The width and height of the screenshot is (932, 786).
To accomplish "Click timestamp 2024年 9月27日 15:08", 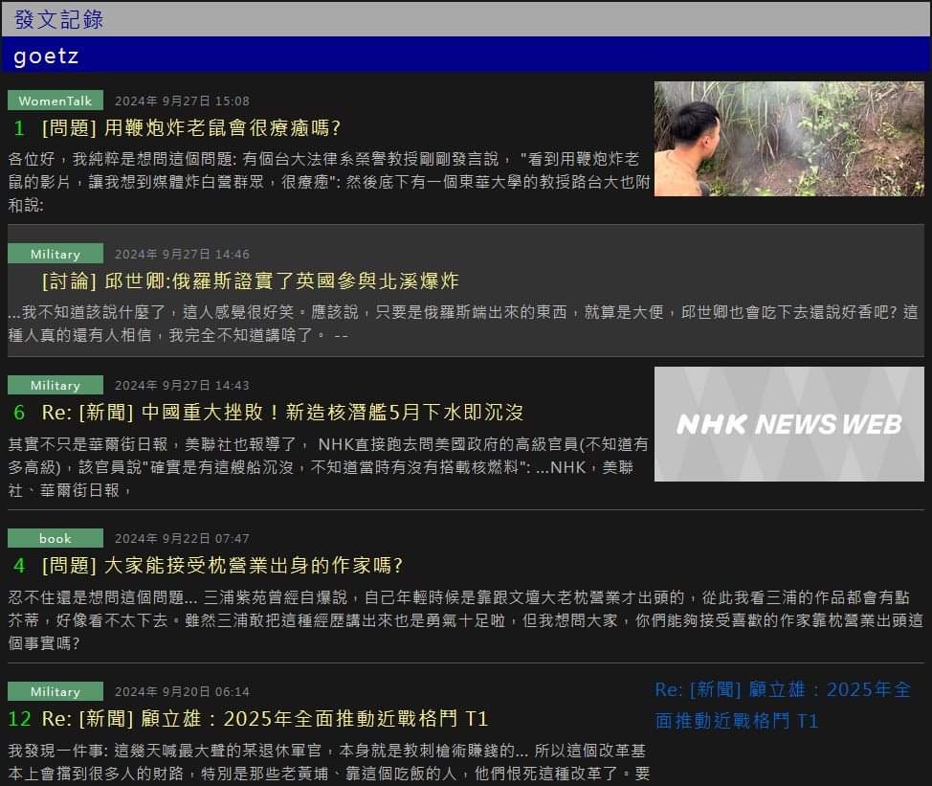I will click(182, 101).
